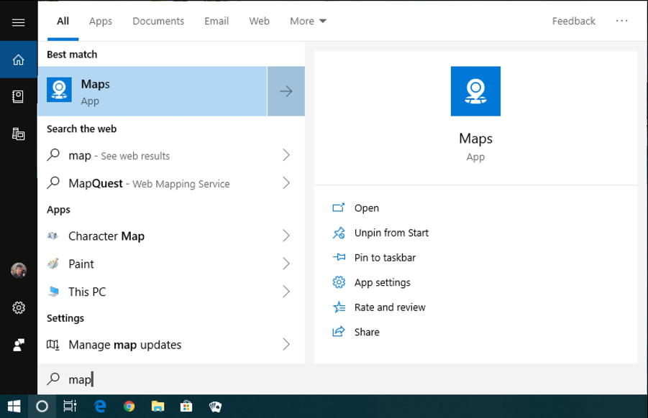Image resolution: width=648 pixels, height=418 pixels.
Task: Expand the MapQuest result chevron
Action: [286, 183]
